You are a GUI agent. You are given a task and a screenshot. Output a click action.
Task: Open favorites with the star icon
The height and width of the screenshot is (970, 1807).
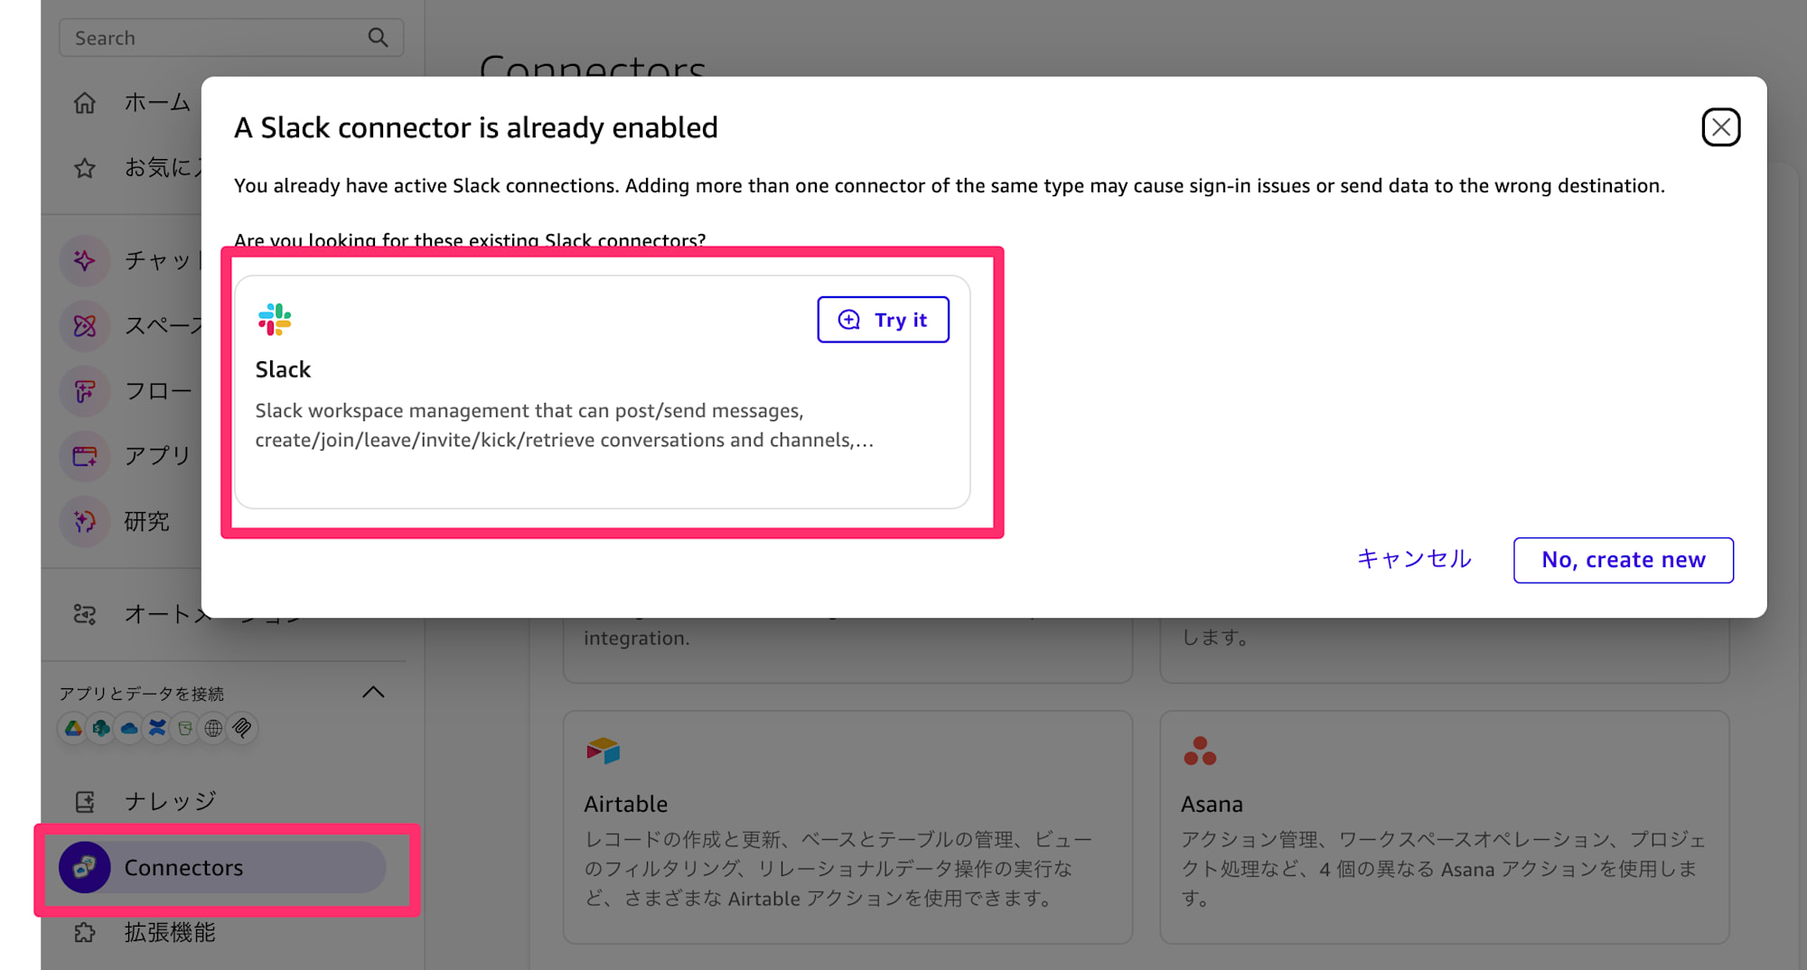[x=85, y=168]
